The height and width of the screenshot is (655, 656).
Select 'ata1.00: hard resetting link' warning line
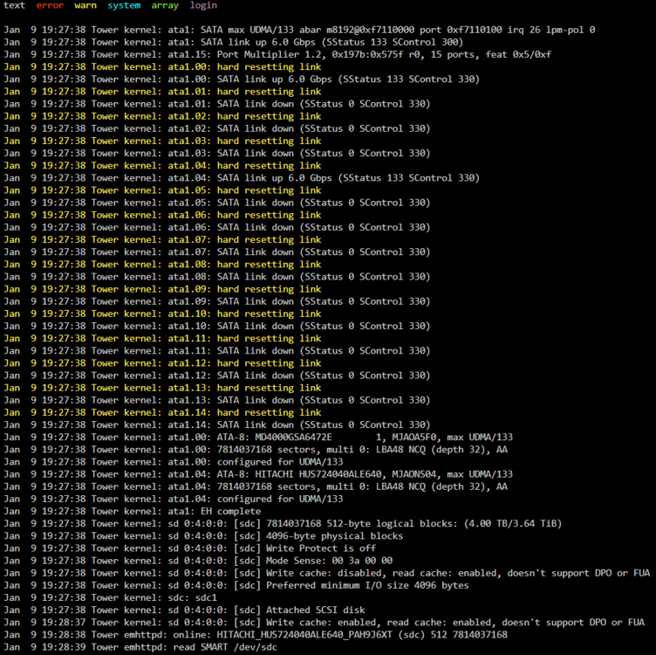point(162,66)
